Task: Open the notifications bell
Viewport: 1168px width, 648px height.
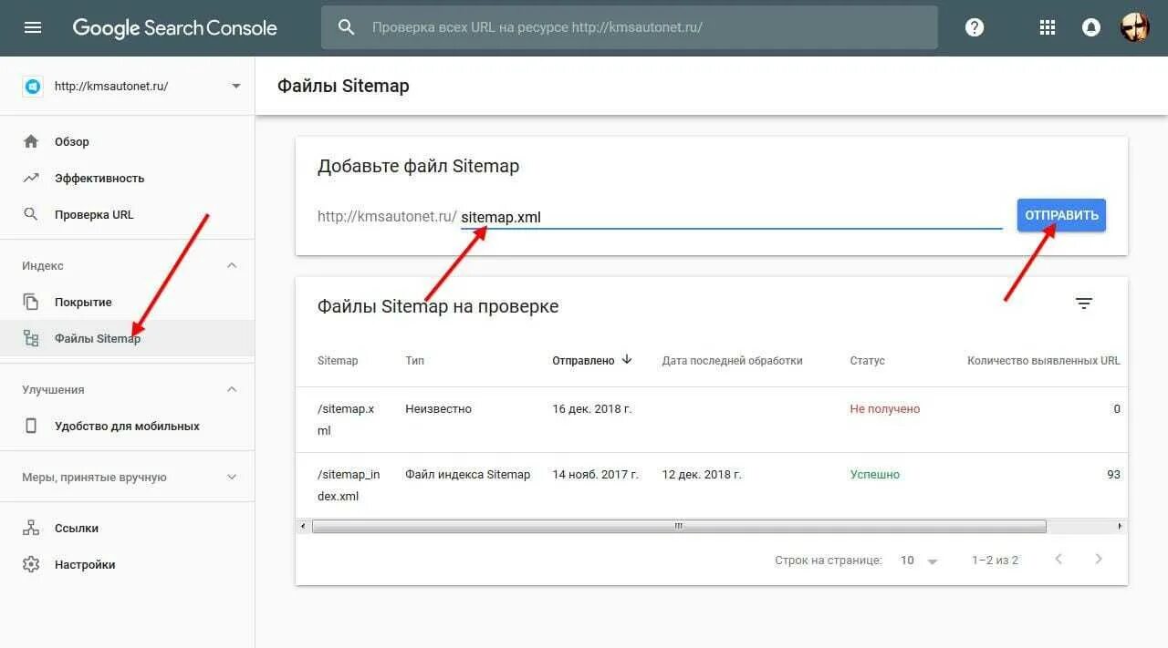Action: point(1090,27)
